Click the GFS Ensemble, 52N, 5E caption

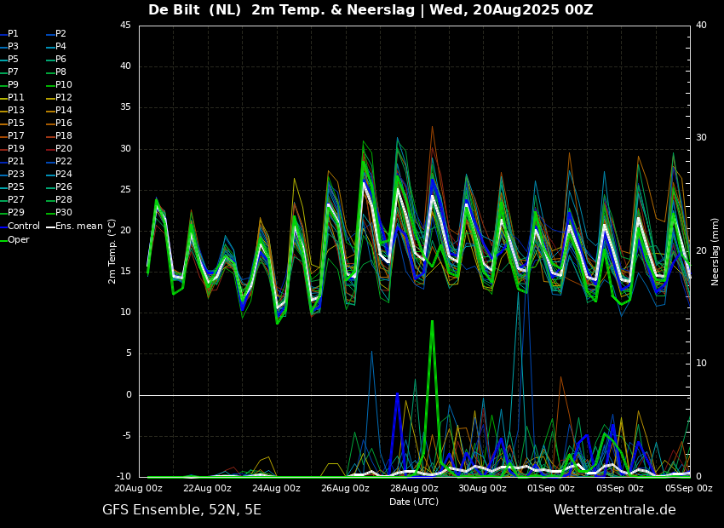coord(181,509)
